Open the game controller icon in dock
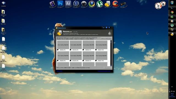The width and height of the screenshot is (176, 99). (123, 4)
